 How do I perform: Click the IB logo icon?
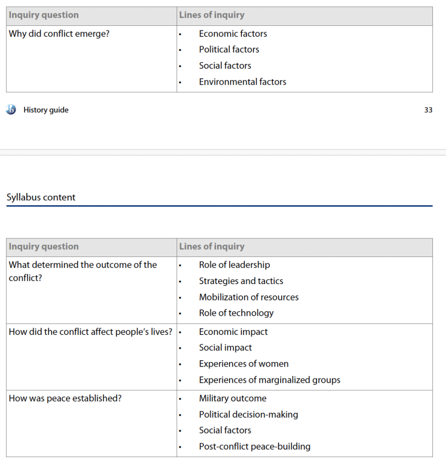click(x=11, y=110)
